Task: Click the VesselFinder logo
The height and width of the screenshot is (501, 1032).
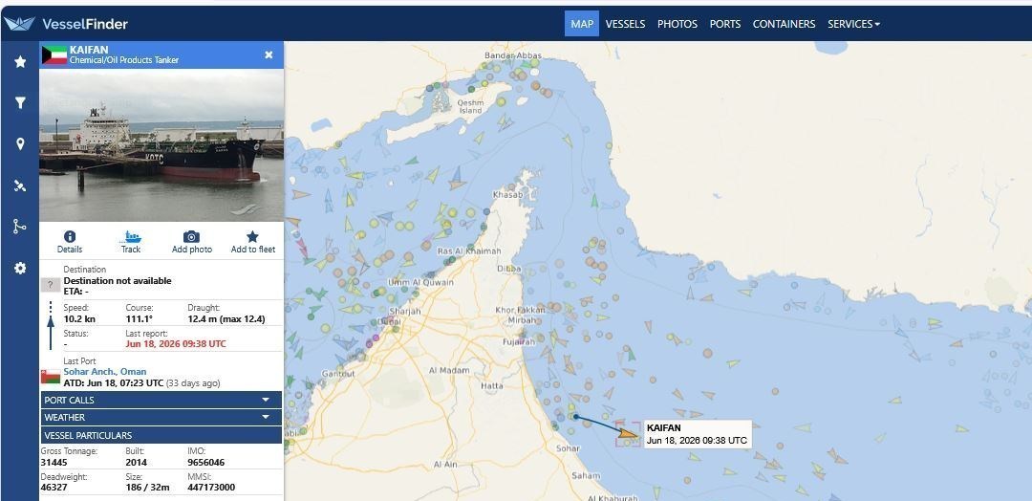Action: click(x=66, y=24)
